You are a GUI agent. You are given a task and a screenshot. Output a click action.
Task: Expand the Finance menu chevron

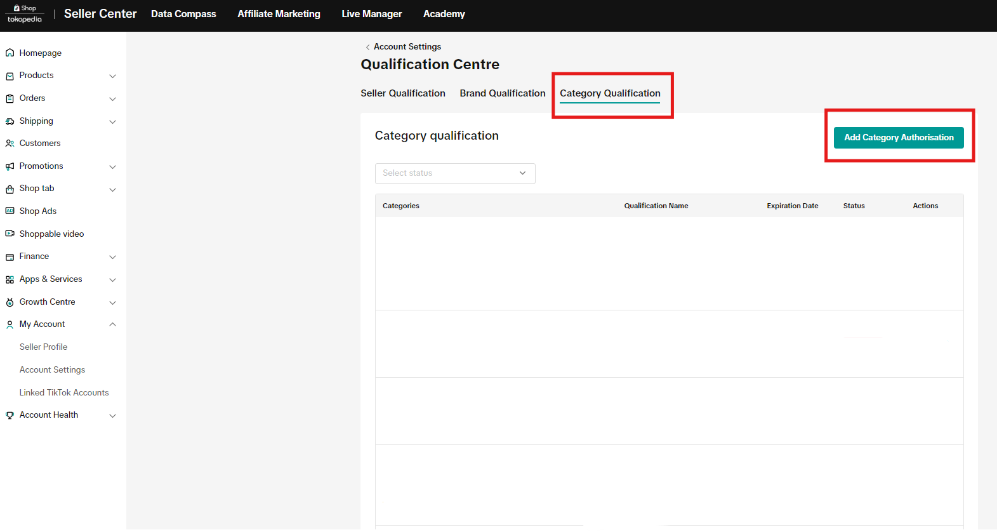[112, 257]
